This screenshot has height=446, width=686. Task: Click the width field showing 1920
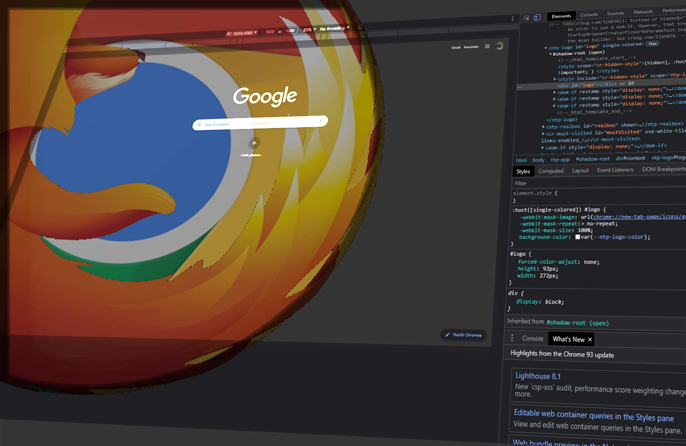point(270,32)
